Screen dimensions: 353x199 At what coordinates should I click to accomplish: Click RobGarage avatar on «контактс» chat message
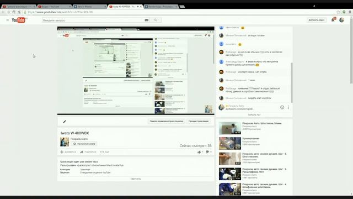tap(221, 72)
